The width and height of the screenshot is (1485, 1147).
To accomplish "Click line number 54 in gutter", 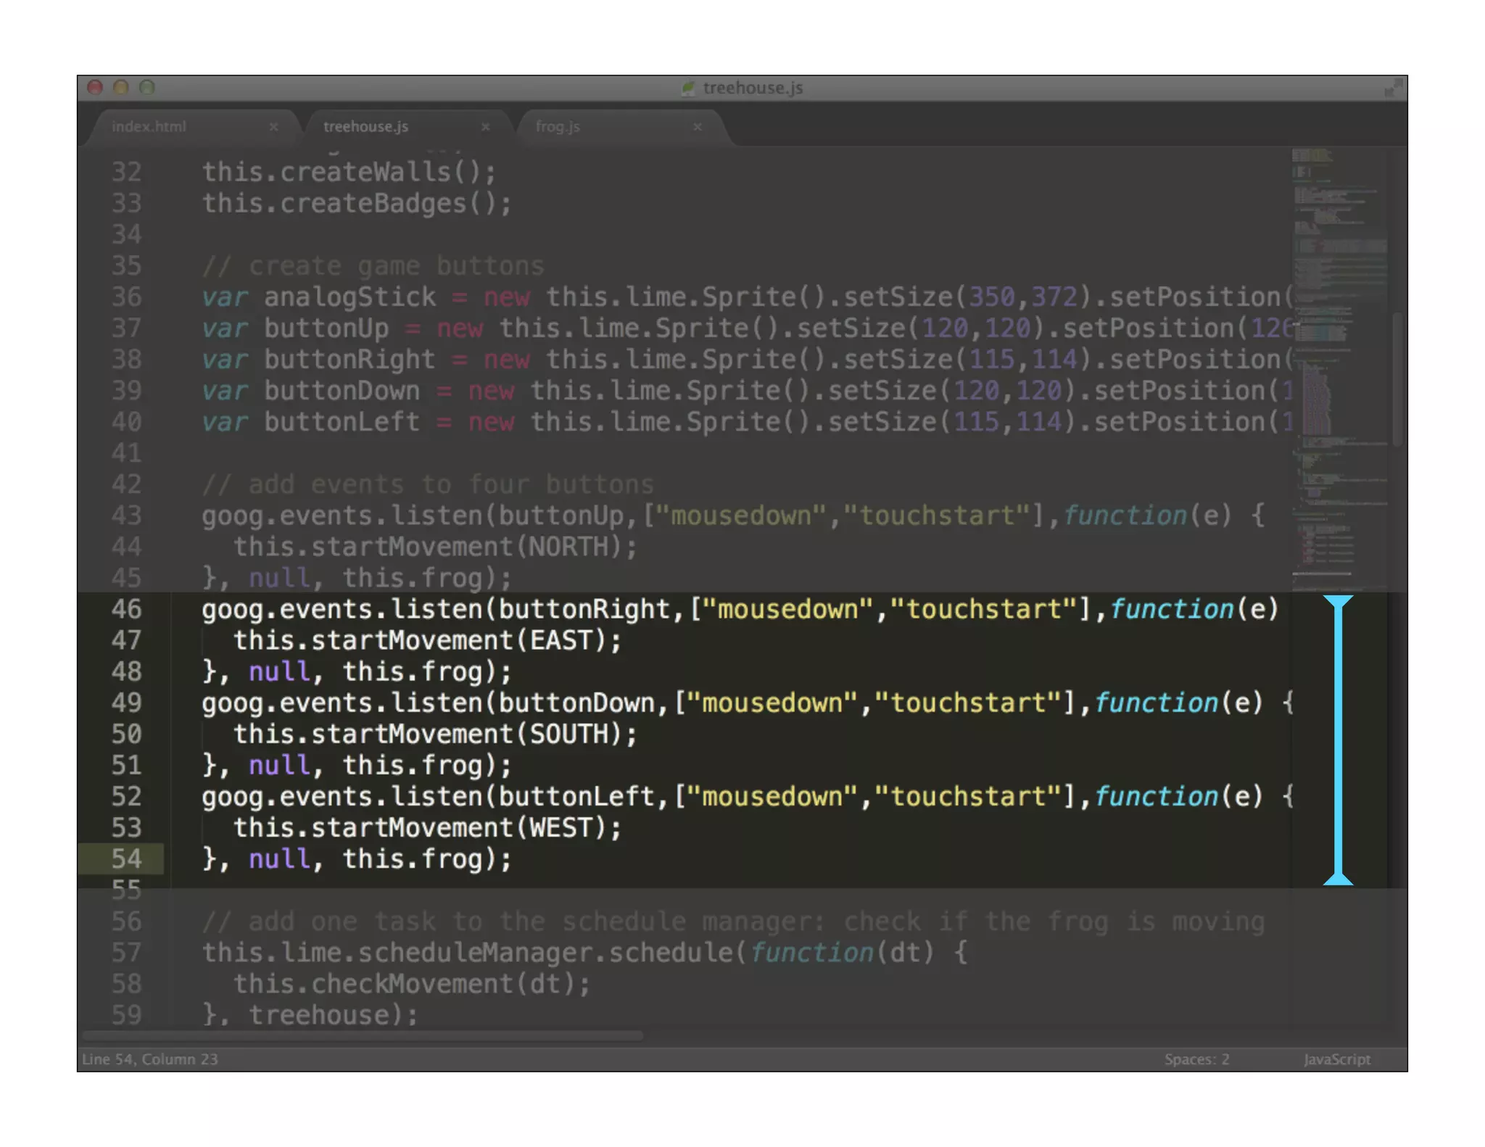I will point(126,859).
